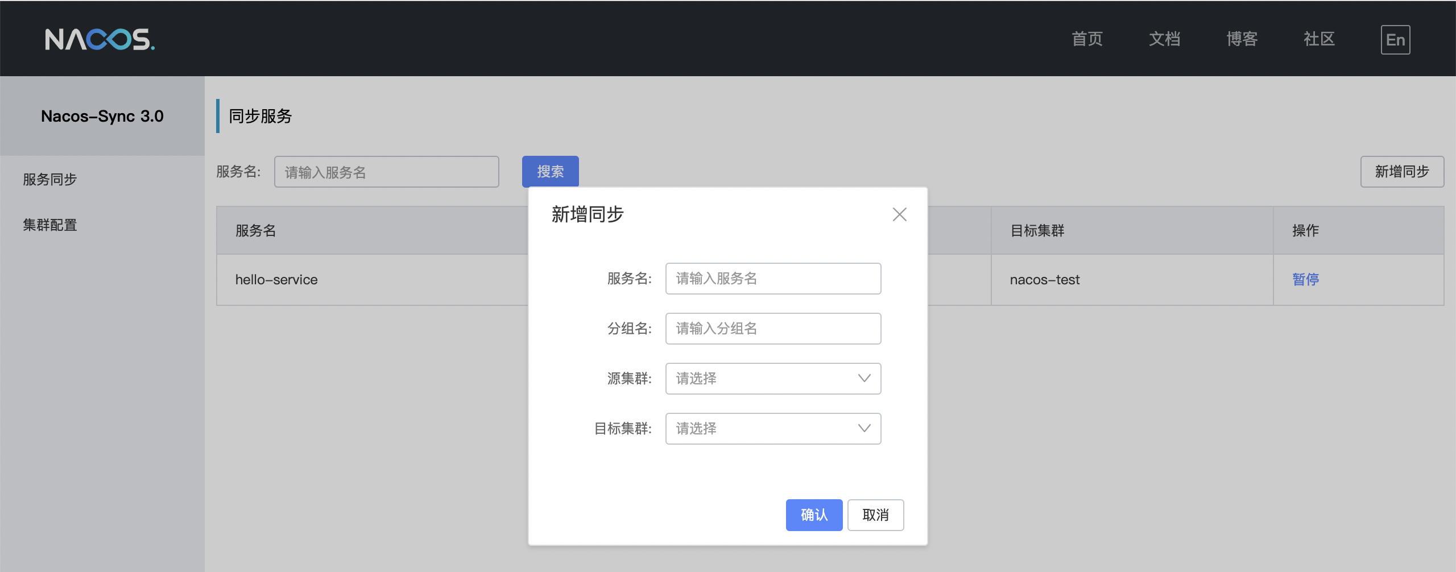This screenshot has width=1456, height=572.
Task: Click the Nacos-Sync 3.0 sidebar title
Action: 102,116
